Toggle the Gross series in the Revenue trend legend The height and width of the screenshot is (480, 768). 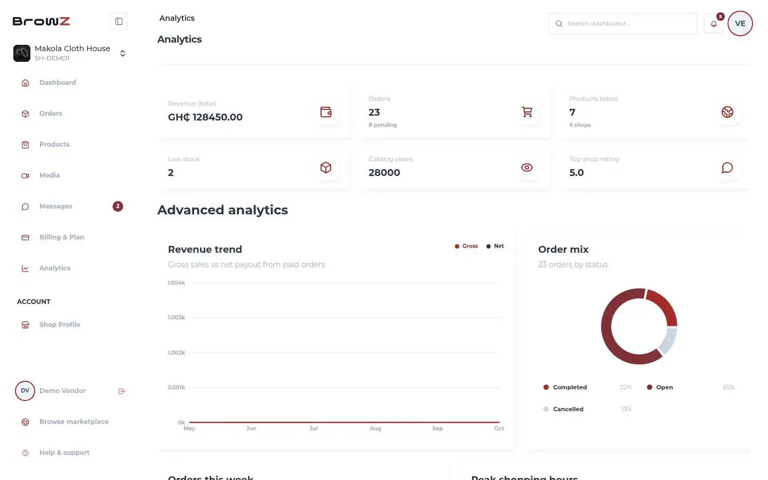coord(466,246)
